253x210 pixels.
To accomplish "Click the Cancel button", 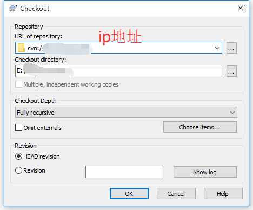I will 176,194.
